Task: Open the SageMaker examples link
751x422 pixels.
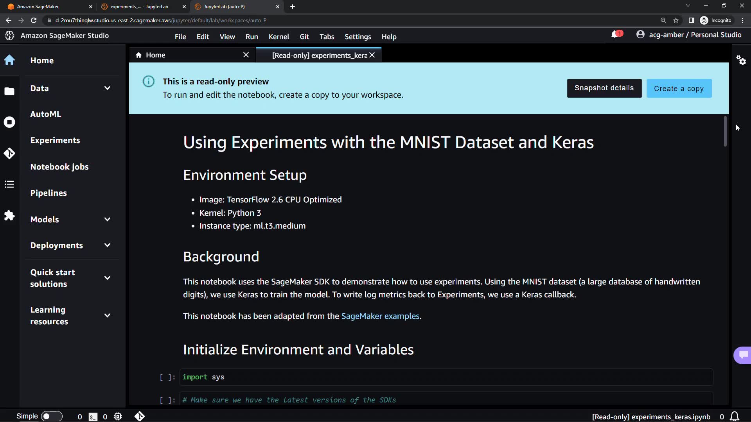Action: (x=380, y=316)
